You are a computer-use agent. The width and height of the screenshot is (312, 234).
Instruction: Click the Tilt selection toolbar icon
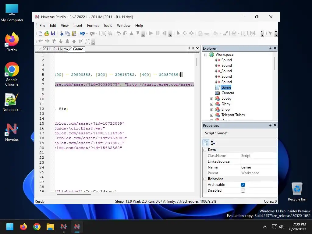pos(125,34)
